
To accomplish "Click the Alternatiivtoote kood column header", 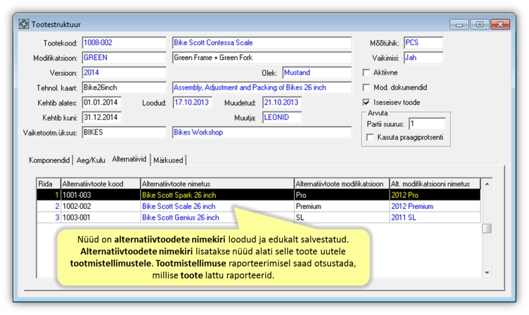I will [101, 184].
